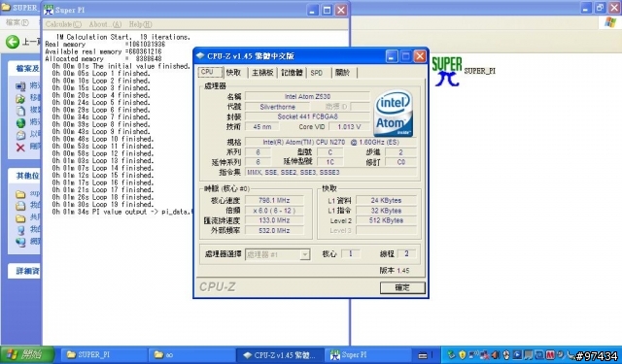Click the My Computer icon in sidebar
The image size is (622, 364).
[20, 230]
